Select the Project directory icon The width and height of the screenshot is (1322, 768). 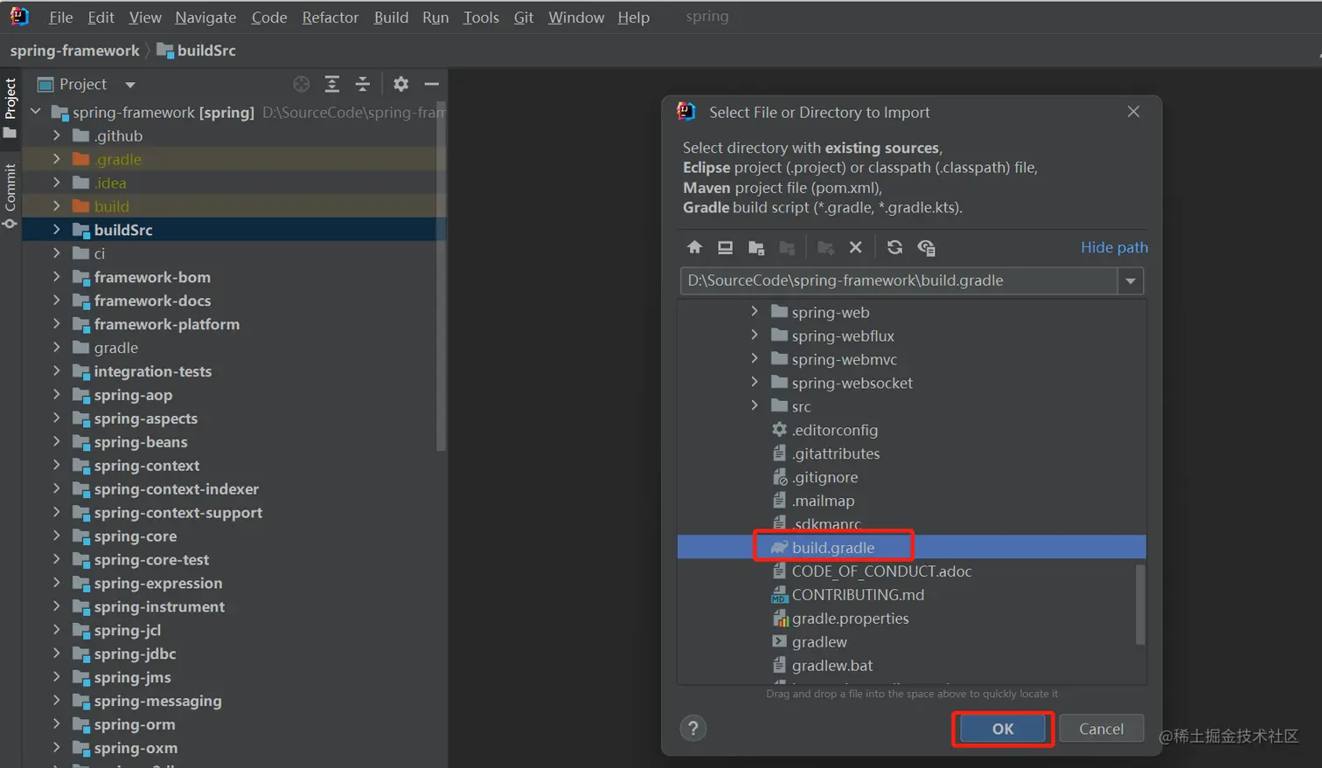tap(756, 247)
